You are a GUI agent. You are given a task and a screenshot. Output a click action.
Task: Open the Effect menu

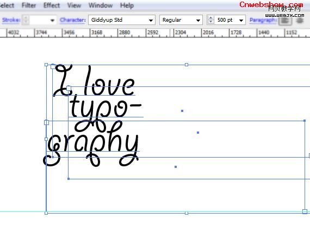coord(52,5)
